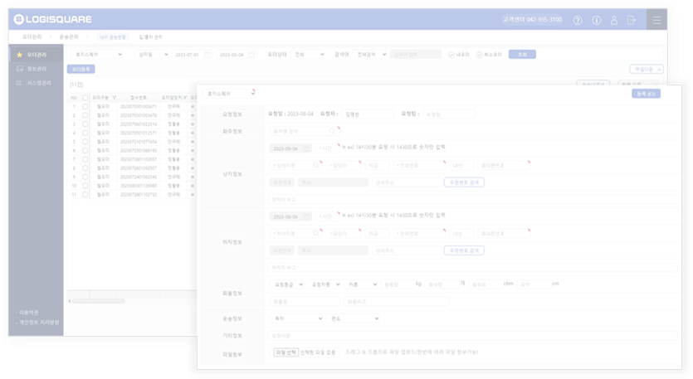The width and height of the screenshot is (693, 379).
Task: Click the 오더등록 button
Action: point(81,69)
